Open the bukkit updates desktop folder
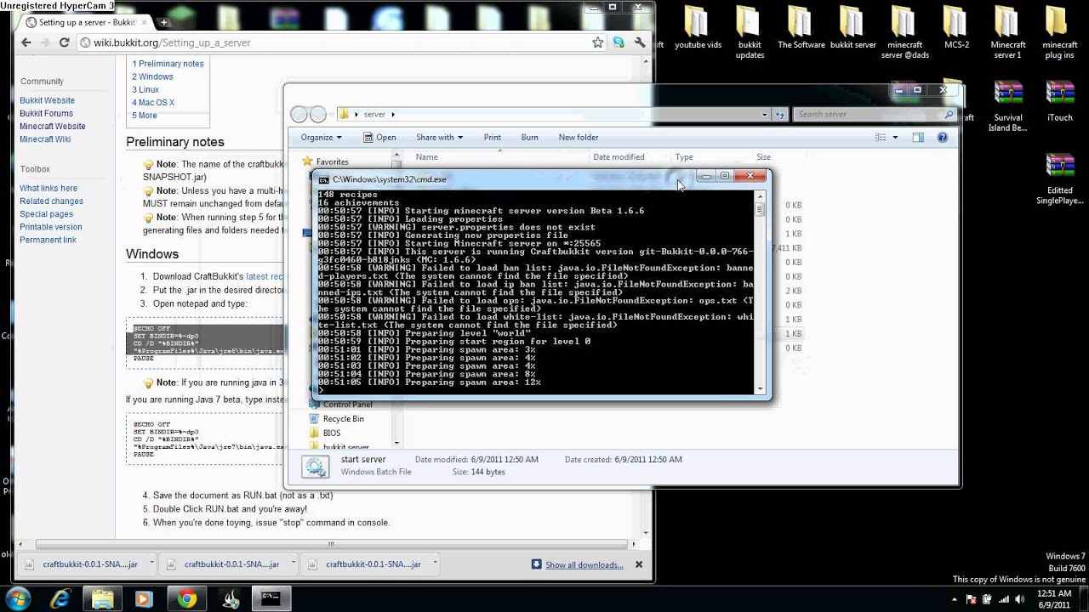The height and width of the screenshot is (612, 1089). pyautogui.click(x=750, y=32)
